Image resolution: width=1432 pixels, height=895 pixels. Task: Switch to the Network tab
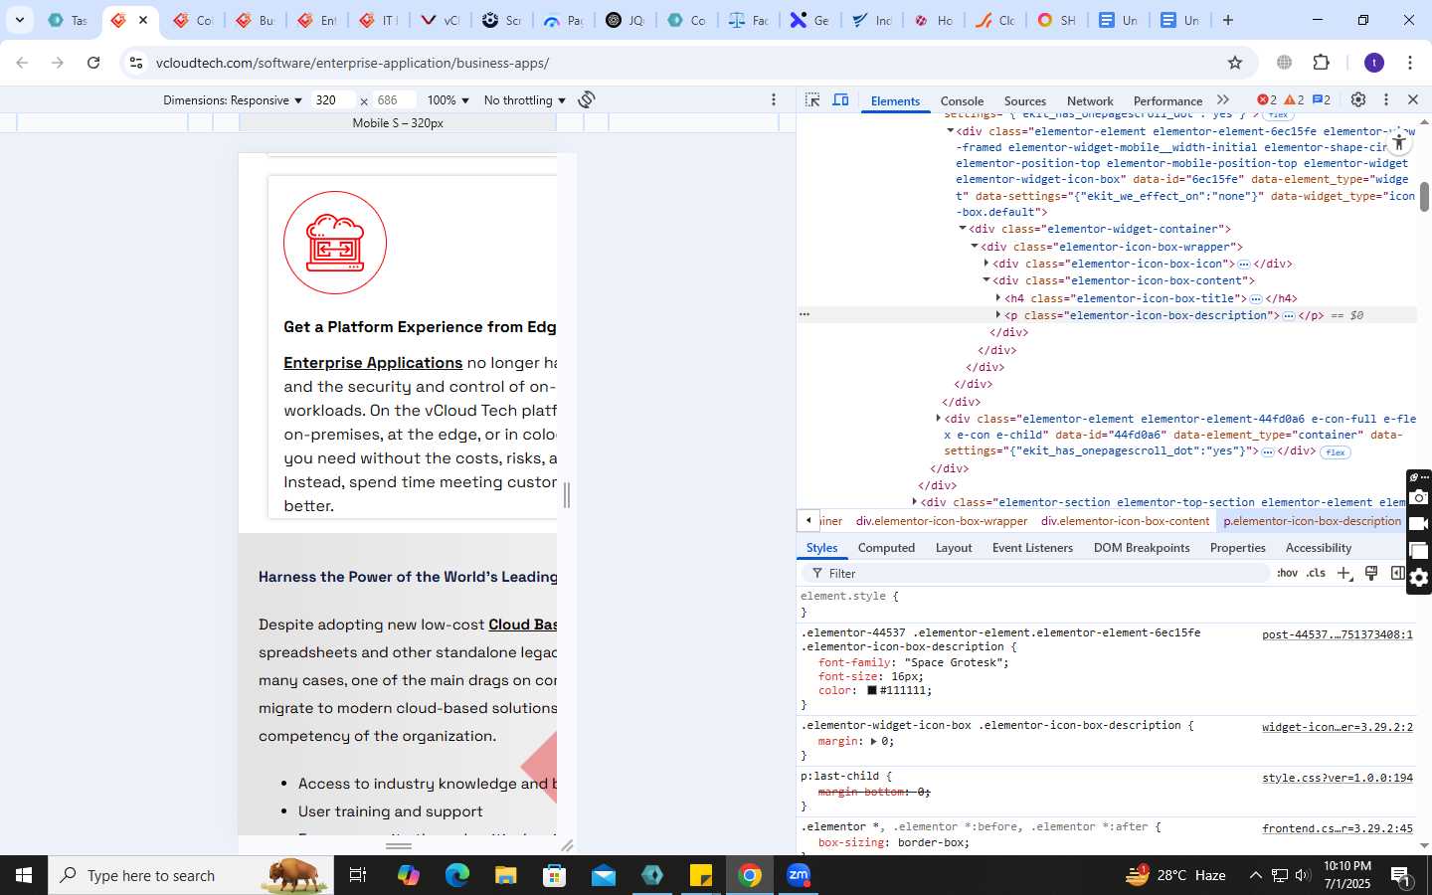[1090, 100]
